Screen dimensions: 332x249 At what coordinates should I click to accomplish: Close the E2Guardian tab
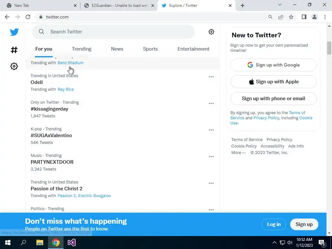(x=153, y=6)
